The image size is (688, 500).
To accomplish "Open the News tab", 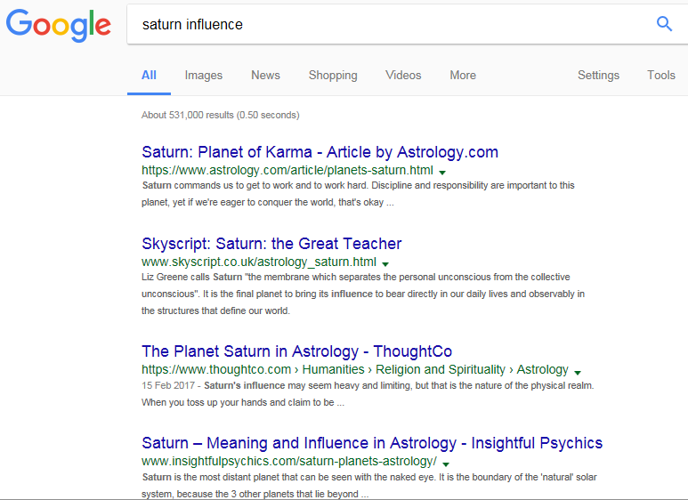I will (x=265, y=76).
